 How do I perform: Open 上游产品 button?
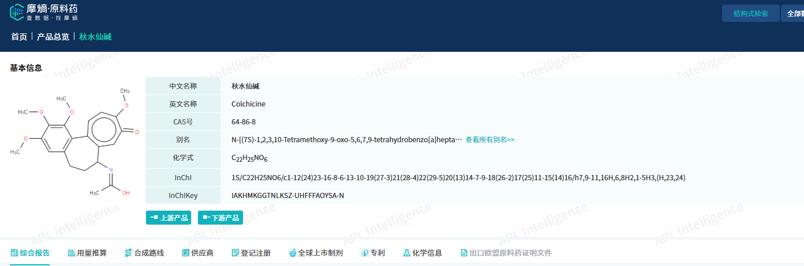[169, 218]
